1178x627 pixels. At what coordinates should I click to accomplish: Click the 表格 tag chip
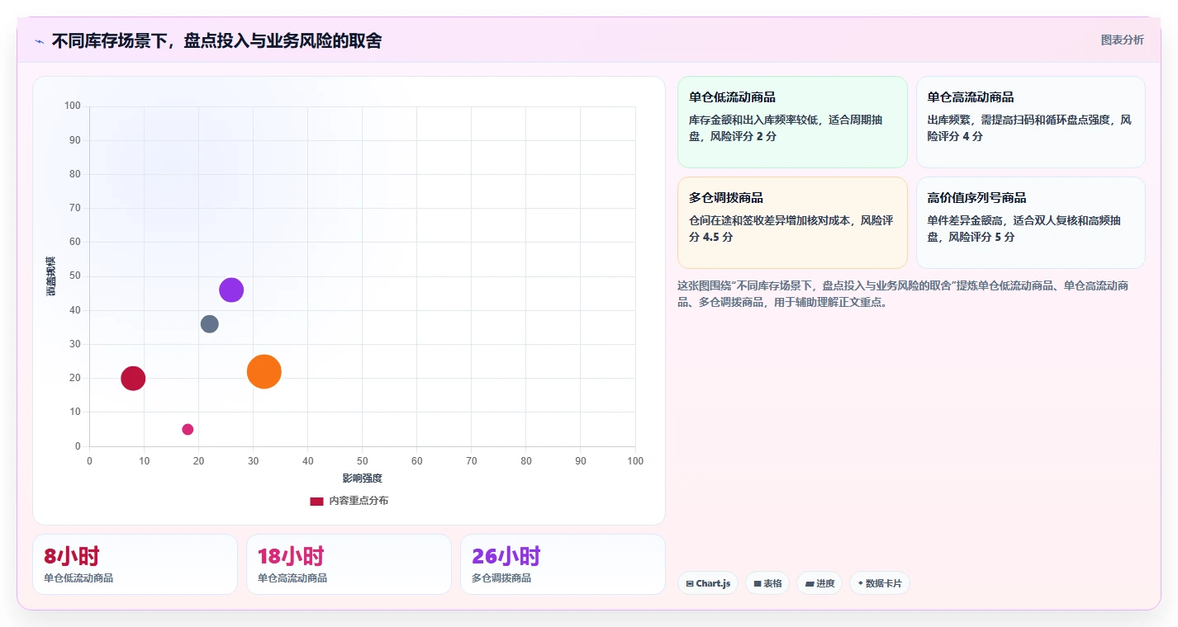coord(767,583)
